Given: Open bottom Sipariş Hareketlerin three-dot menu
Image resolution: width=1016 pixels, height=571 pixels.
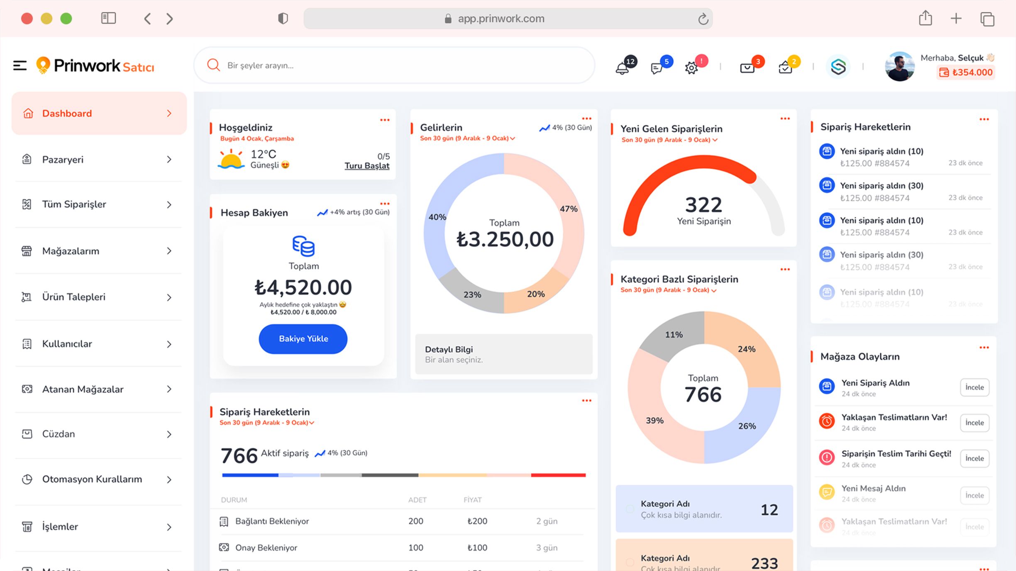Looking at the screenshot, I should coord(586,401).
